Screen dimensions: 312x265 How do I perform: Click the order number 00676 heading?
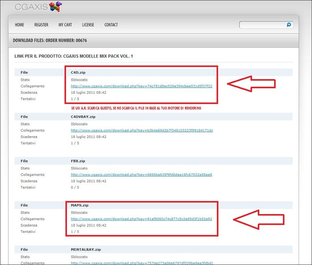coord(50,41)
